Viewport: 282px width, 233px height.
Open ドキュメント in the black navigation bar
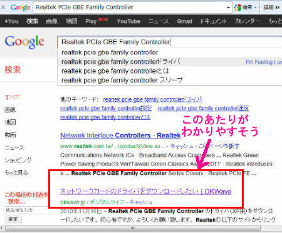point(213,21)
